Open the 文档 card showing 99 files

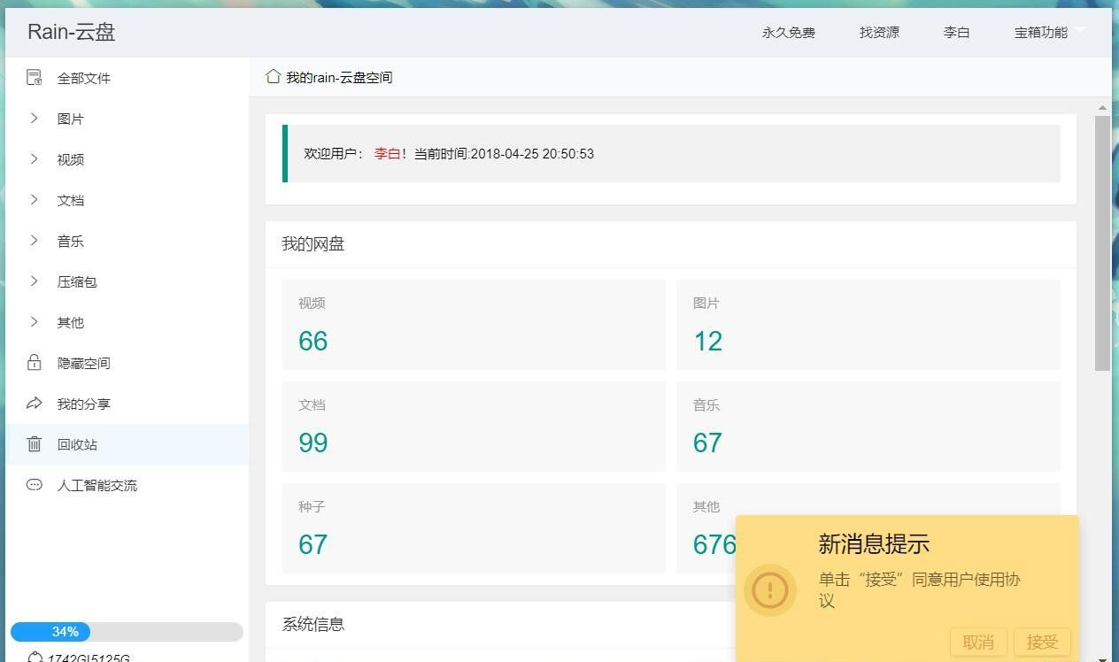[473, 426]
